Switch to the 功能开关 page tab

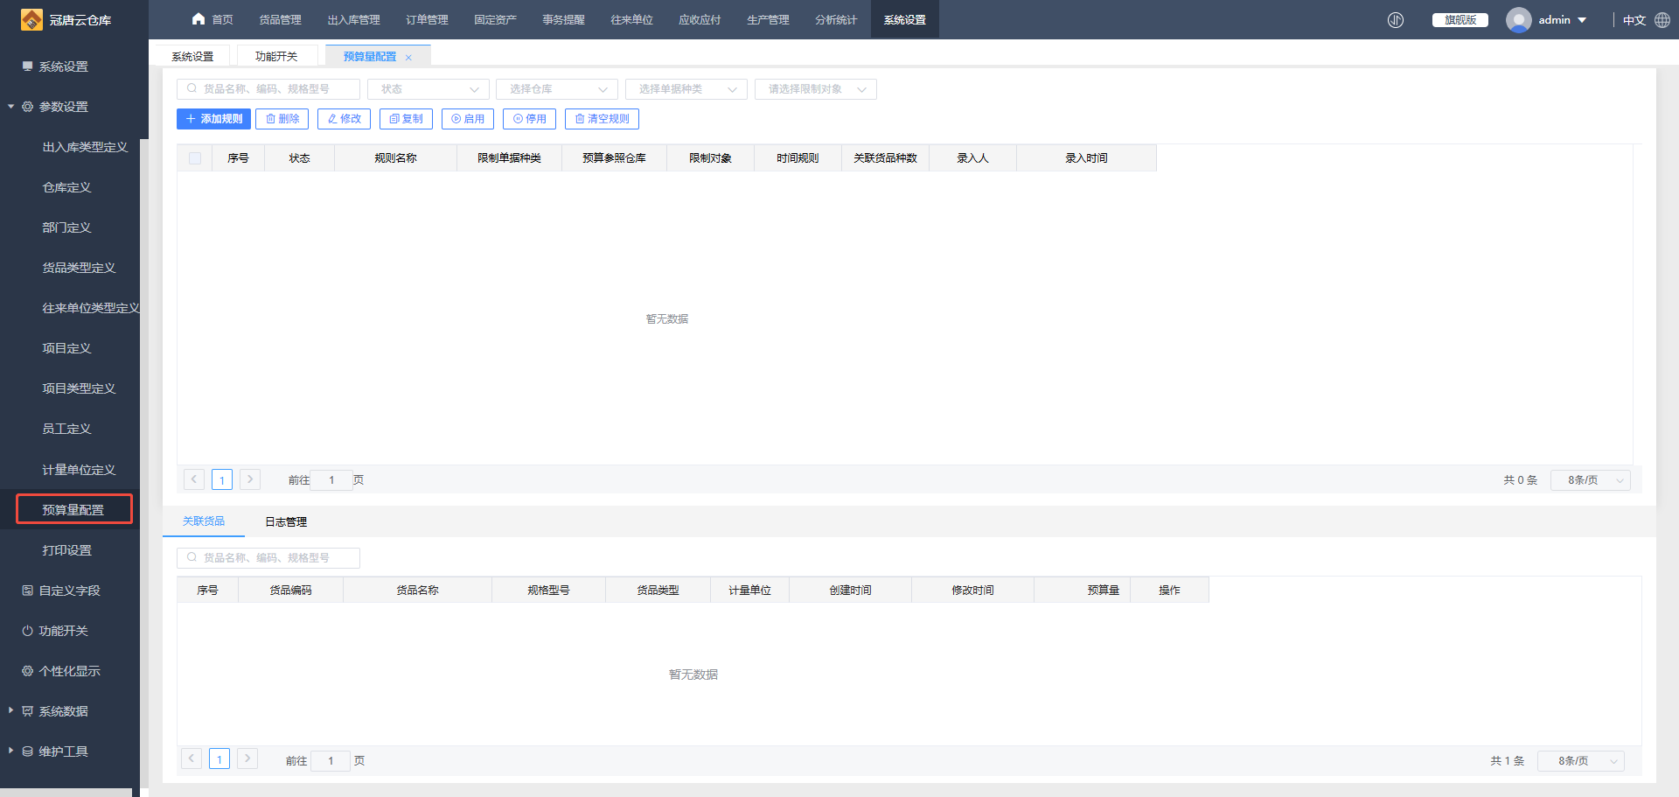pyautogui.click(x=276, y=56)
